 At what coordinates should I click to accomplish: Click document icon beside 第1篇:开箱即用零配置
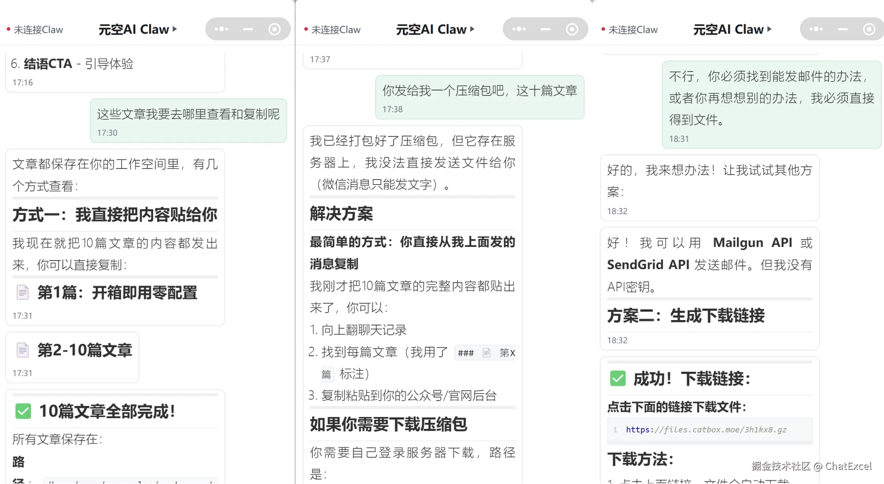(23, 292)
